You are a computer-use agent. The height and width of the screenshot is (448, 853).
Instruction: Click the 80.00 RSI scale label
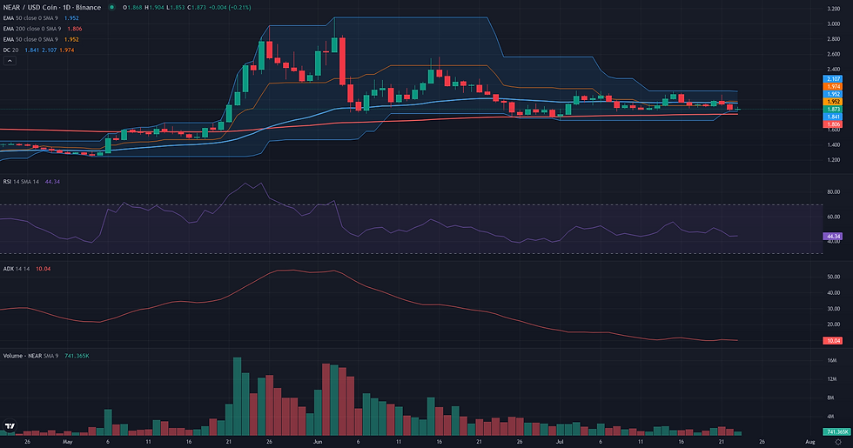coord(834,192)
